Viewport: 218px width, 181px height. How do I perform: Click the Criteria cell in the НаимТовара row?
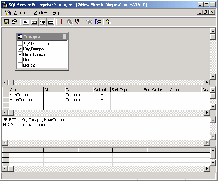click(x=185, y=100)
